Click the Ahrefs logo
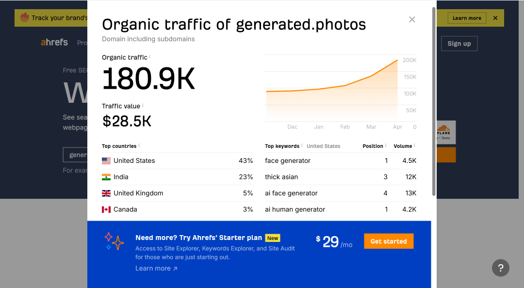The image size is (524, 288). [x=54, y=43]
